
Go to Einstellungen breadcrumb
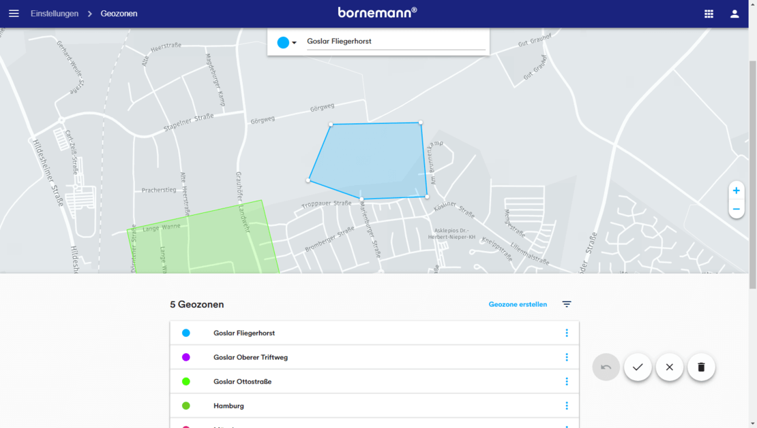[55, 14]
